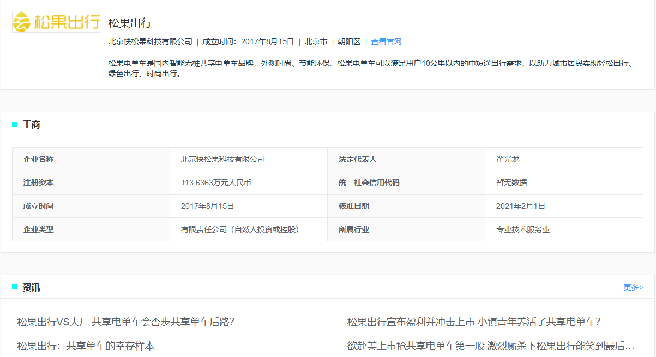The height and width of the screenshot is (357, 656).
Task: Click the 朝阳区 district text in header
Action: (349, 41)
